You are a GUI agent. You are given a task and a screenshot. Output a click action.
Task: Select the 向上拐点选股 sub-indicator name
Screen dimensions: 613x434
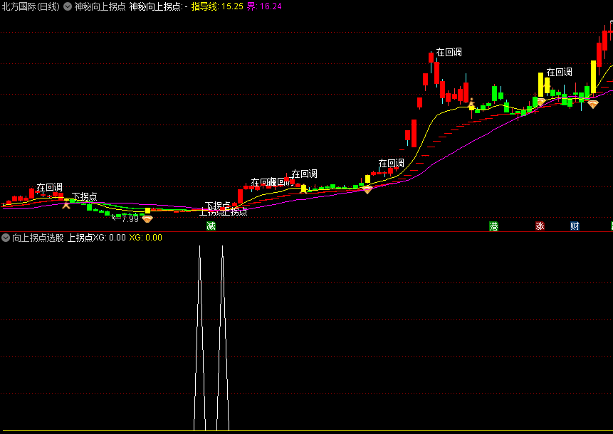38,238
